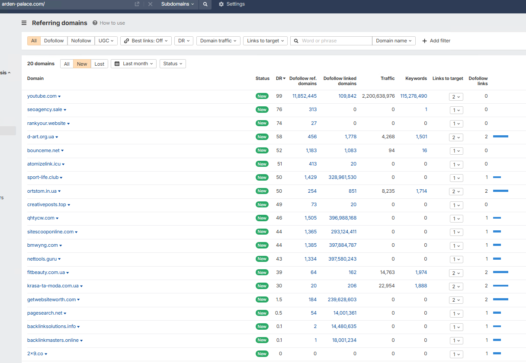Clear the URL with the X icon
This screenshot has height=363, width=526.
[150, 4]
